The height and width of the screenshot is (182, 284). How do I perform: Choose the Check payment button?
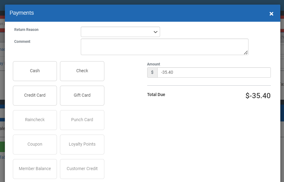click(82, 71)
